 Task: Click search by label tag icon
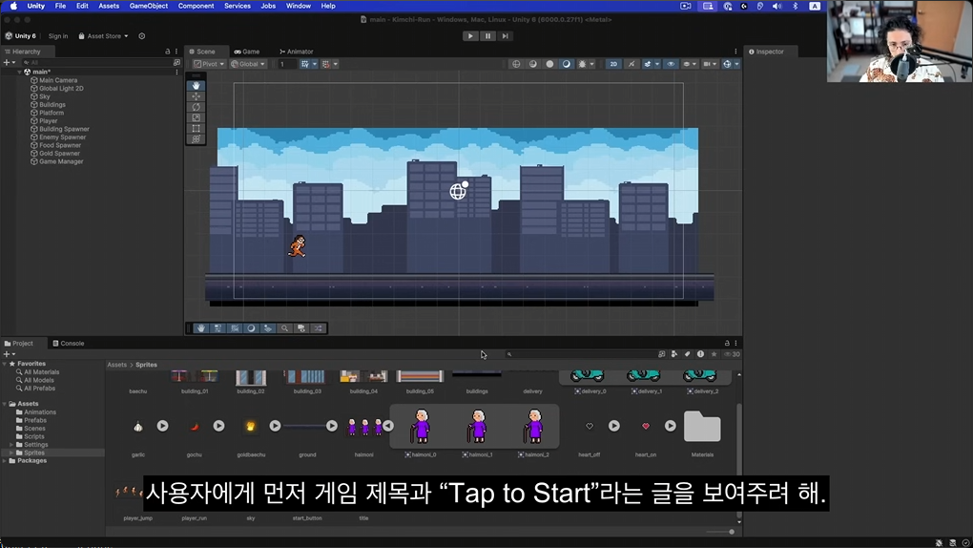coord(687,354)
